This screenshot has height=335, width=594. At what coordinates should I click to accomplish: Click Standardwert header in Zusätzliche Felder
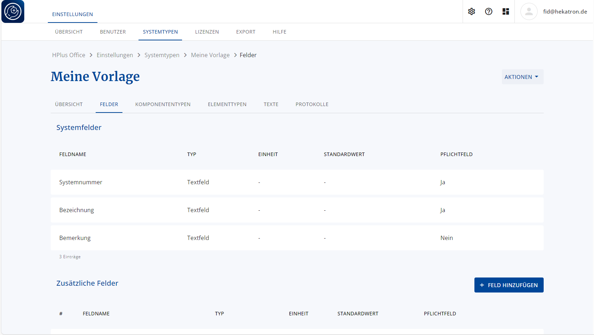click(358, 314)
